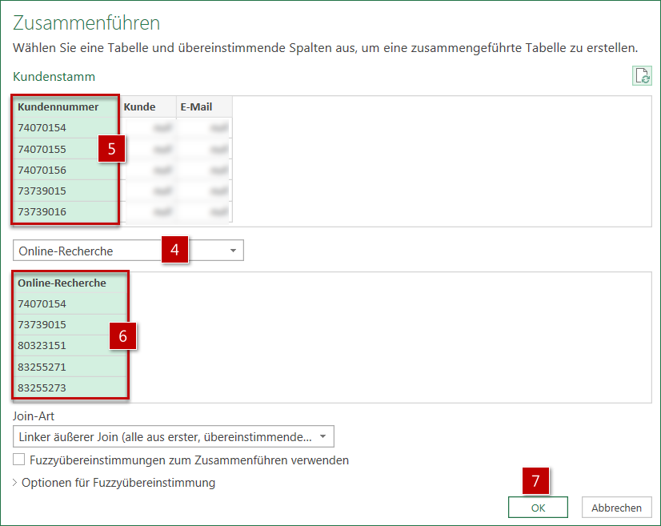Click cell 73739016 in Kundenstamm table
This screenshot has width=661, height=526.
[x=66, y=211]
